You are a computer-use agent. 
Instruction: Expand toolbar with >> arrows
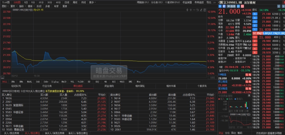pyautogui.click(x=214, y=2)
